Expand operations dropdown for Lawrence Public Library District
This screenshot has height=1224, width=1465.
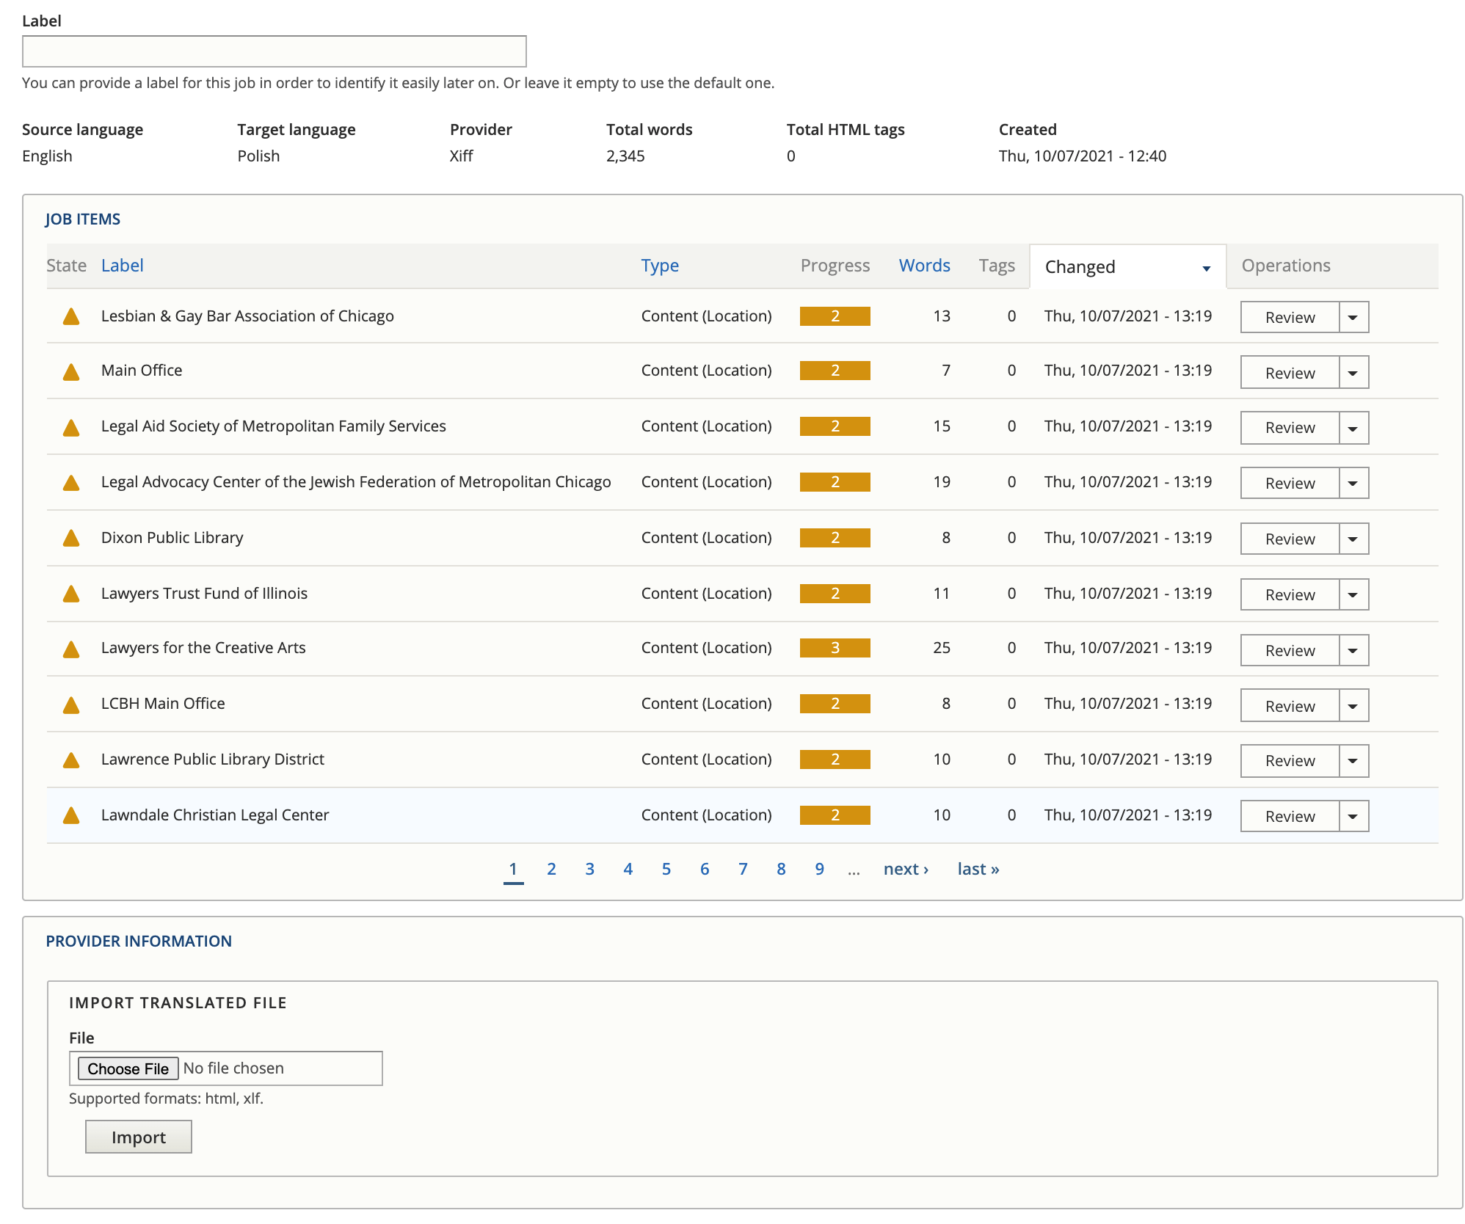pos(1353,761)
